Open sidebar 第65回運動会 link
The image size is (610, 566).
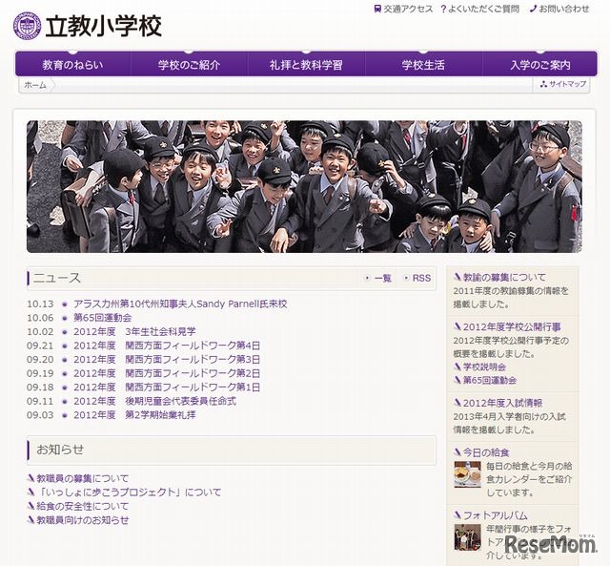pos(490,380)
